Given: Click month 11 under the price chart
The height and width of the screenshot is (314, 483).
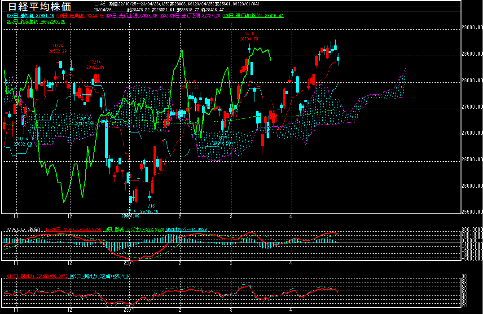Looking at the screenshot, I should pyautogui.click(x=16, y=217).
